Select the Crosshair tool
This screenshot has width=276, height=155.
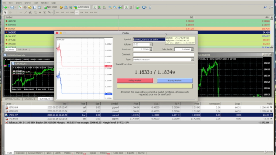click(10, 12)
